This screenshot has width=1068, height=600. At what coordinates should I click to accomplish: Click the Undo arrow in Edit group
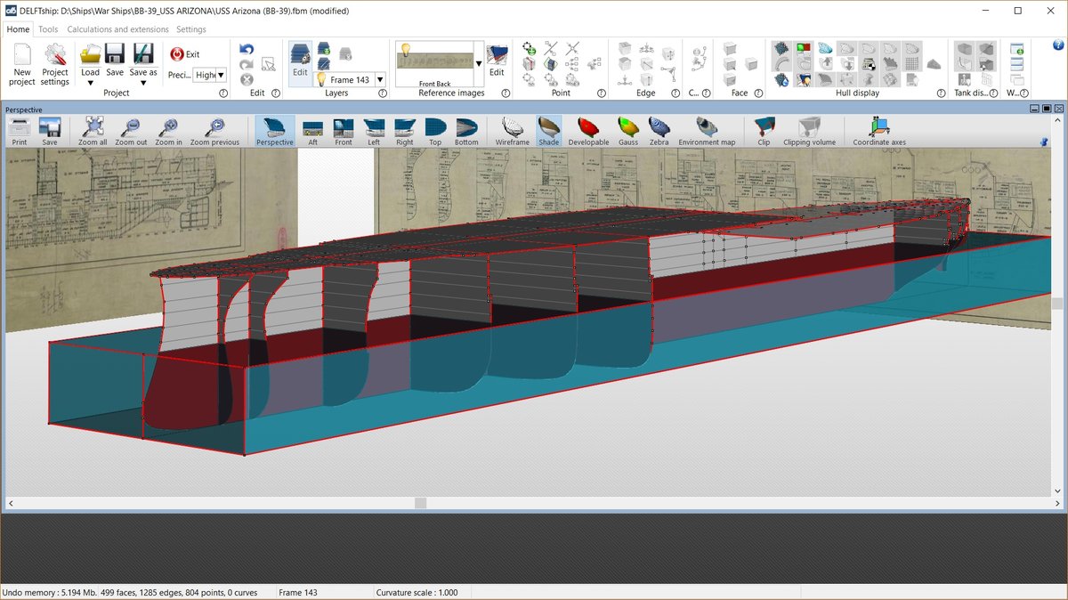[x=247, y=50]
